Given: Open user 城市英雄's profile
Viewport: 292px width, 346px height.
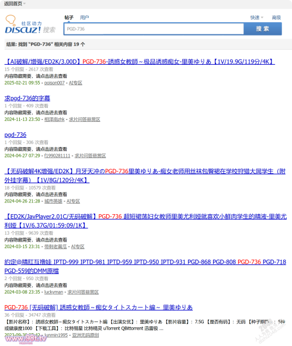Looking at the screenshot, I should (53, 201).
